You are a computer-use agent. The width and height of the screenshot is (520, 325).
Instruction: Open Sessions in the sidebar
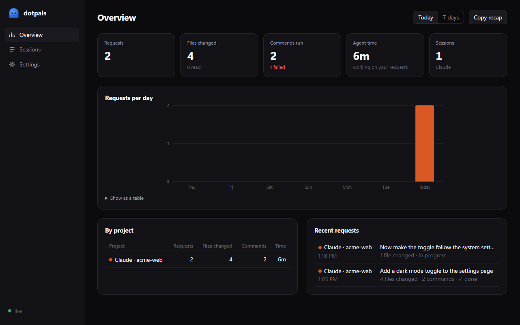coord(42,49)
